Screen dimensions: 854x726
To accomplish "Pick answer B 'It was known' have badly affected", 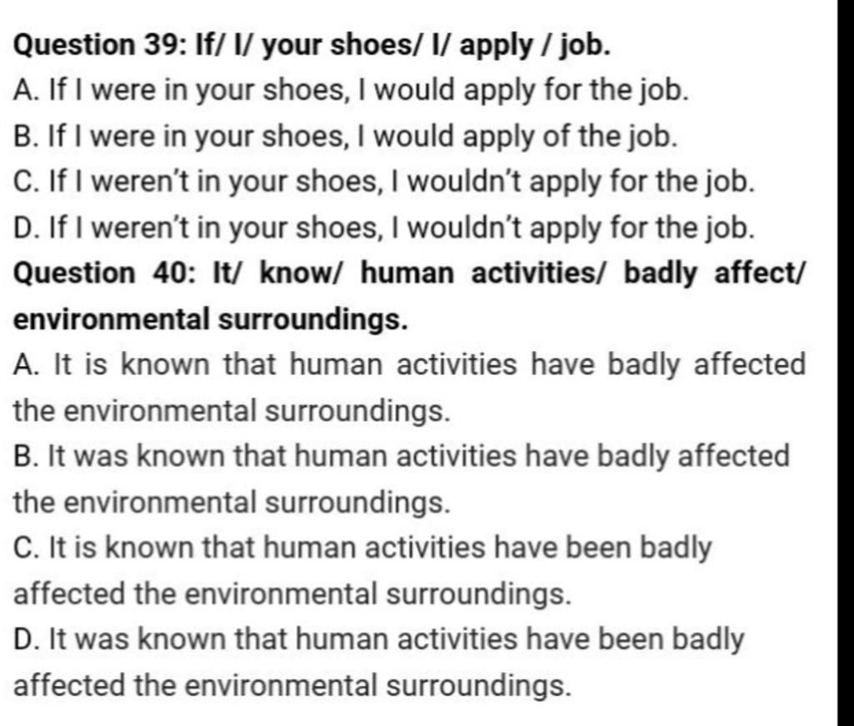I will click(x=401, y=479).
